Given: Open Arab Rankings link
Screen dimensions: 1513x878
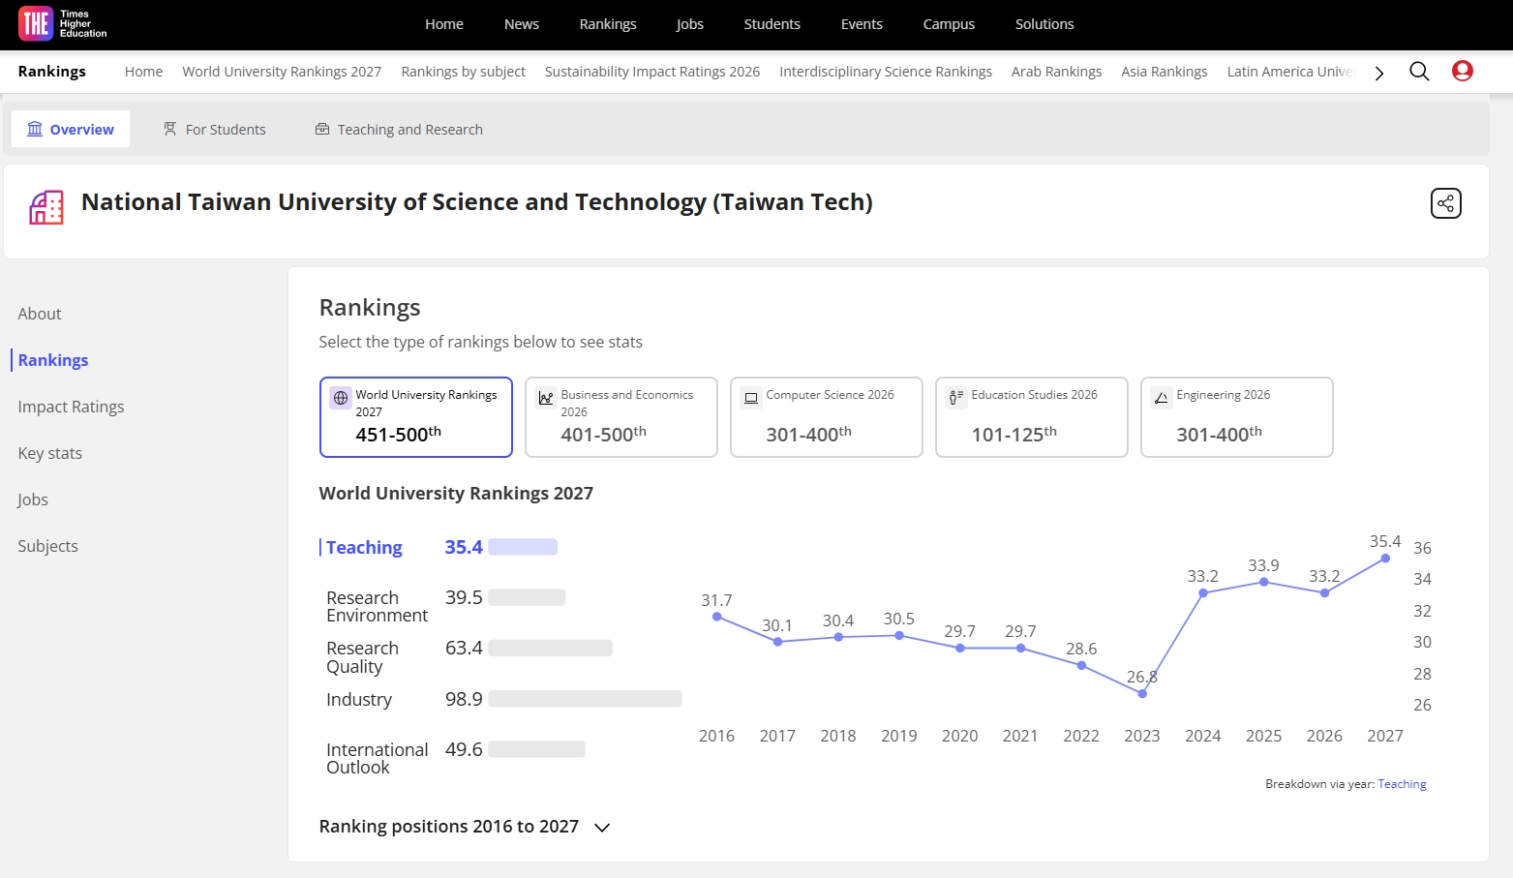Looking at the screenshot, I should pyautogui.click(x=1057, y=72).
